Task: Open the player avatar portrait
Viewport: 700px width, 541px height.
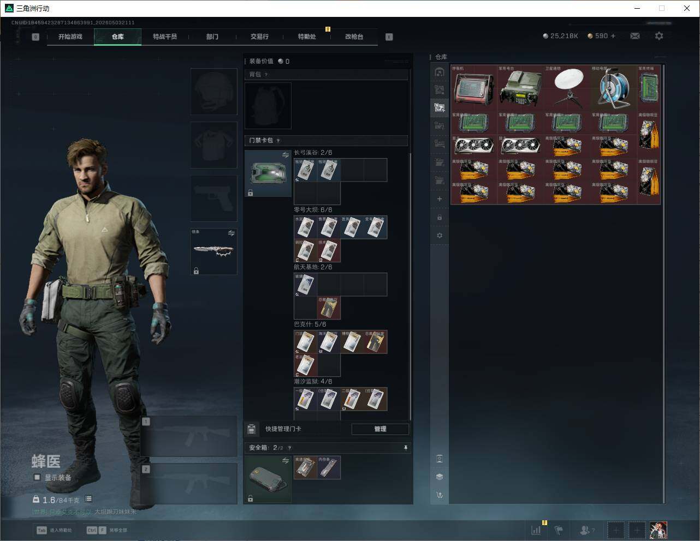Action: 659,530
